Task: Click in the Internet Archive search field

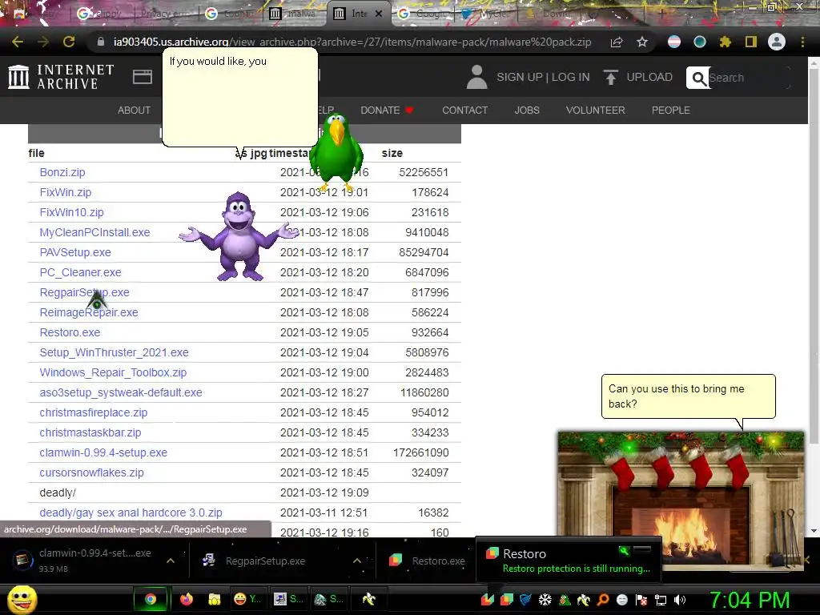Action: [749, 78]
